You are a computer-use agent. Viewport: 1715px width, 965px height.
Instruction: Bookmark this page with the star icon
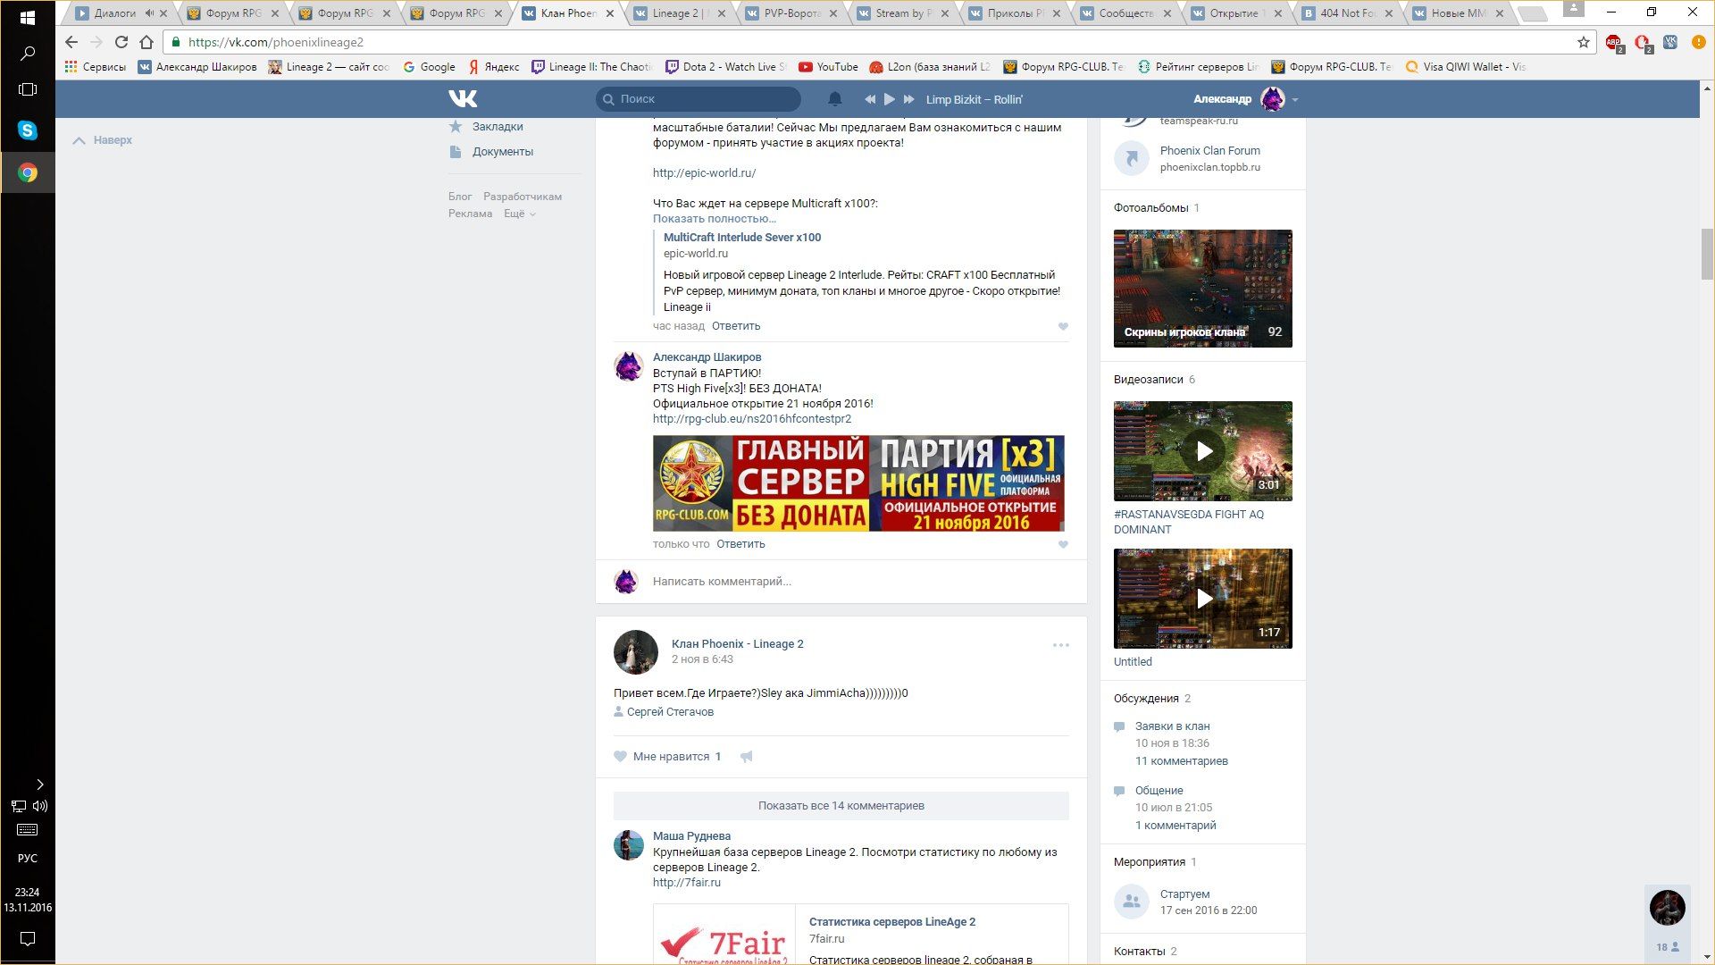1583,42
